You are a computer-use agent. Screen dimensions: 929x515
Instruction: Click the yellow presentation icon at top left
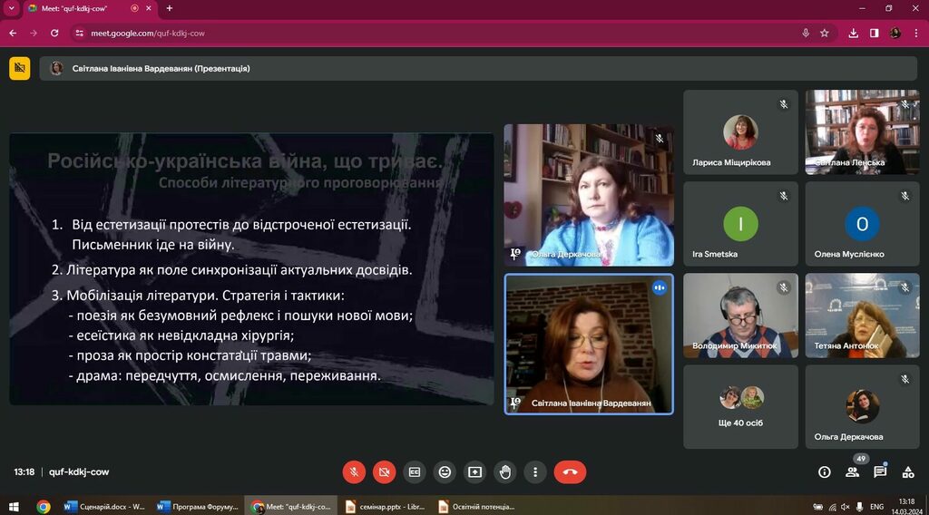(x=20, y=68)
